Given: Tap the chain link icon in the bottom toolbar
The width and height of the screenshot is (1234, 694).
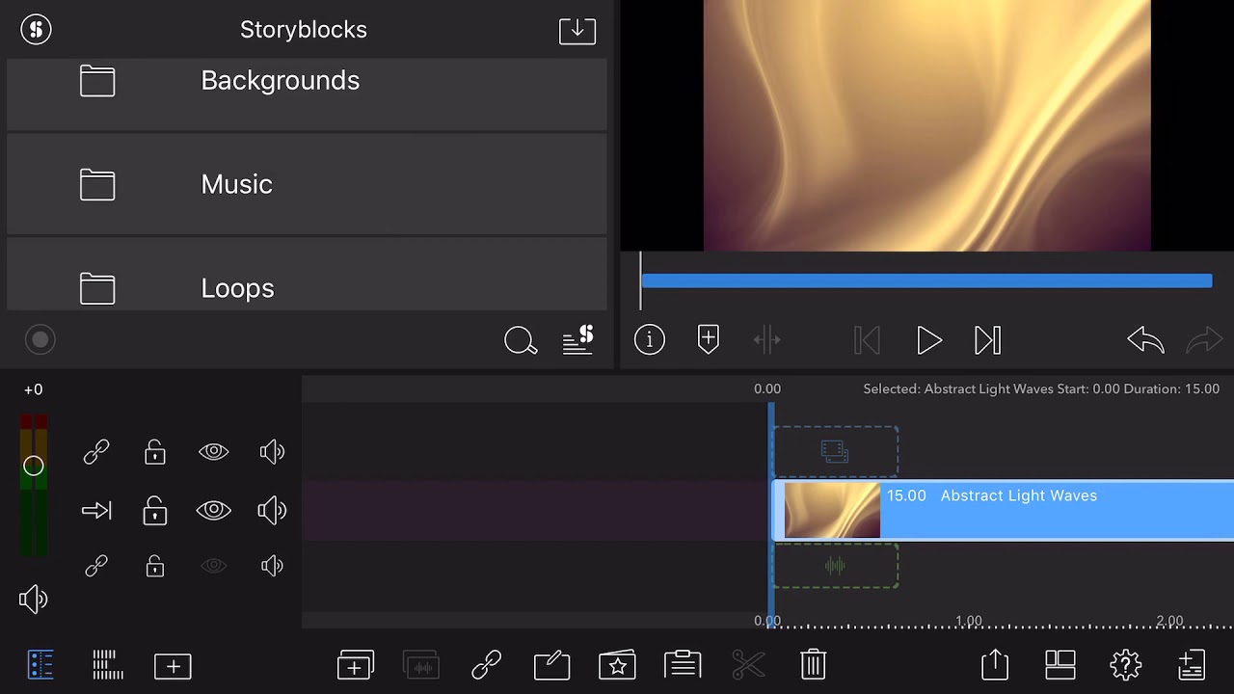Looking at the screenshot, I should (487, 665).
